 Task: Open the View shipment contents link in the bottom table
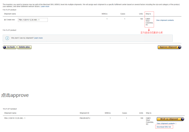(165, 123)
